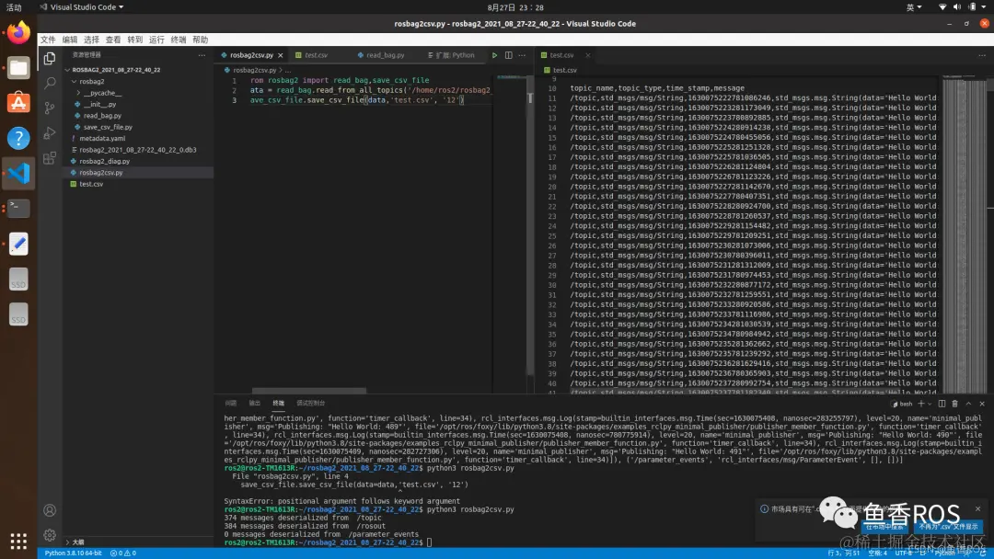Maximize the terminal panel size
The image size is (994, 559).
click(x=968, y=404)
